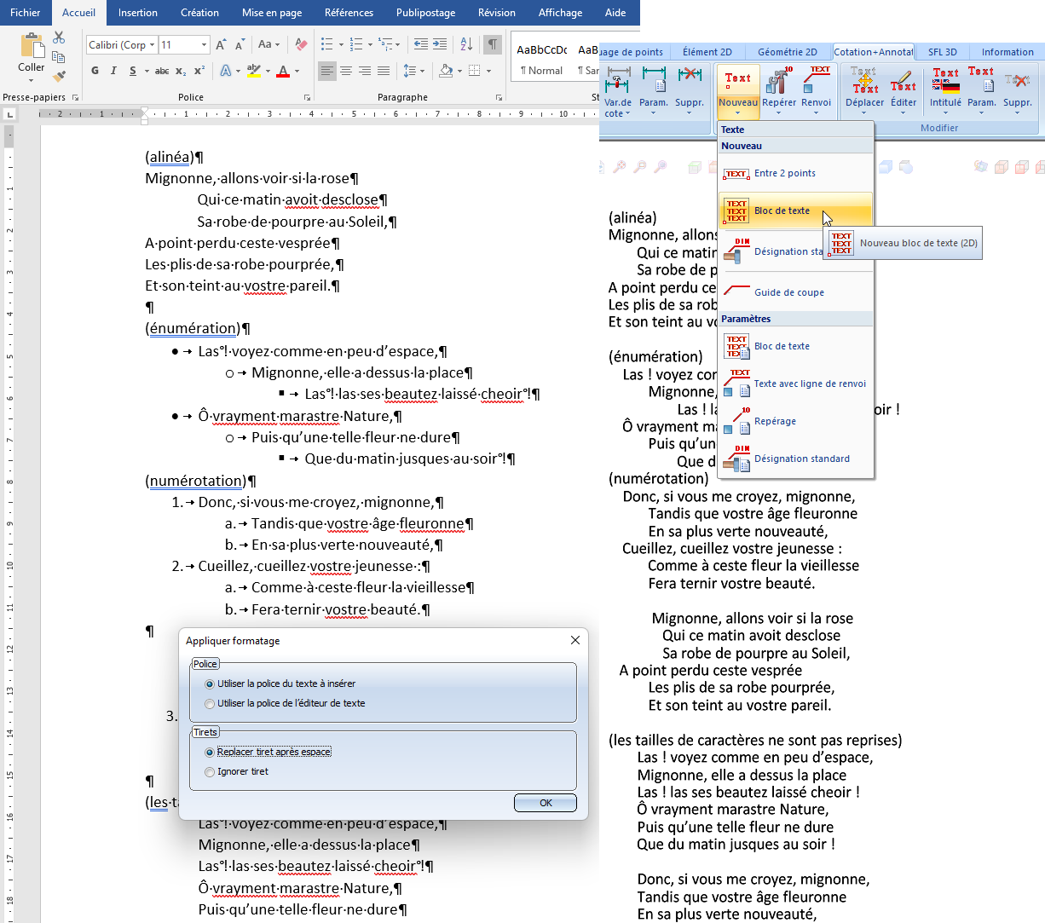Justify the paragraph text
This screenshot has width=1045, height=923.
[384, 71]
